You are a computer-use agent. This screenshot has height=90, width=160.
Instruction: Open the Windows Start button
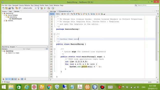(x=4, y=87)
